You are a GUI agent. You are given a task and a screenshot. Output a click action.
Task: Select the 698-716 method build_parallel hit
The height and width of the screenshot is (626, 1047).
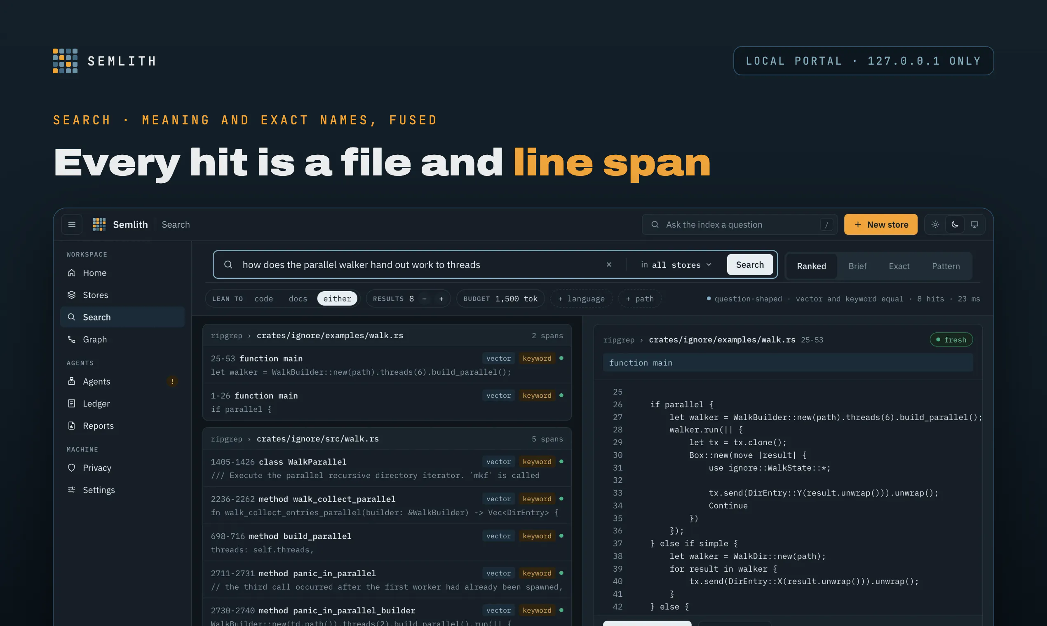point(387,542)
